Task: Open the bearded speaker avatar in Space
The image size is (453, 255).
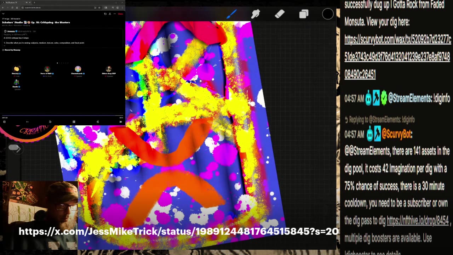Action: (109, 69)
